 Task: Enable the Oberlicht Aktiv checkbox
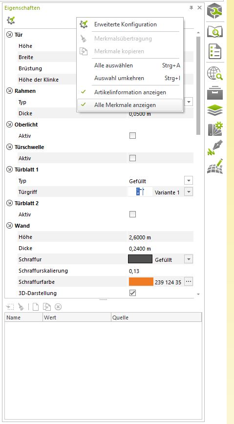pyautogui.click(x=132, y=136)
